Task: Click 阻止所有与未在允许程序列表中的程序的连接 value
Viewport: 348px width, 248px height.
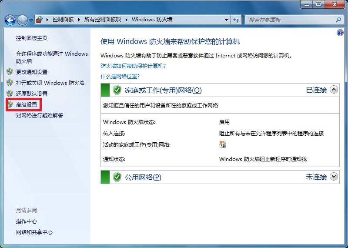Action: [271, 134]
